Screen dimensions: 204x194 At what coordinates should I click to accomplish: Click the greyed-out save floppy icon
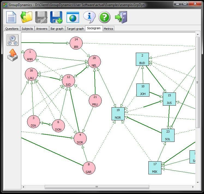coord(41,17)
